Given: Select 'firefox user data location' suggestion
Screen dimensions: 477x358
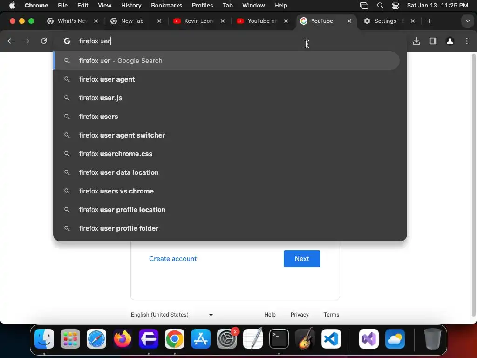Looking at the screenshot, I should click(227, 172).
